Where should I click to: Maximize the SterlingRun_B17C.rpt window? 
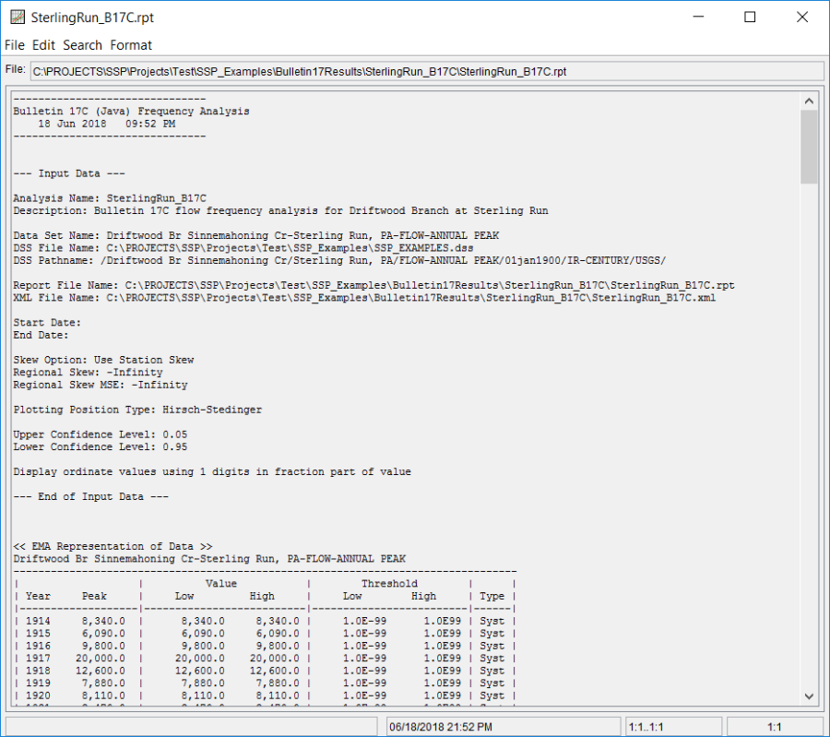point(750,17)
